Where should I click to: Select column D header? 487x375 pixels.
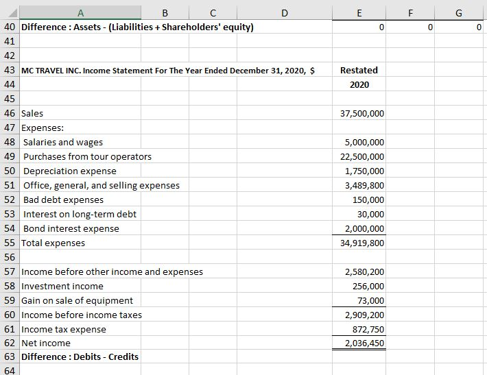pyautogui.click(x=285, y=13)
